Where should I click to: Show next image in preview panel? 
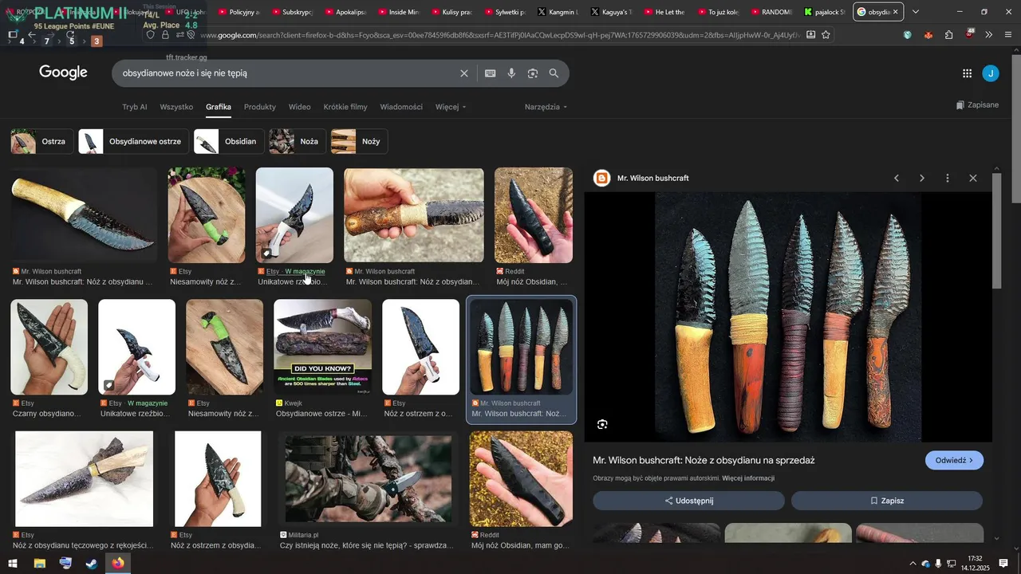click(x=922, y=179)
